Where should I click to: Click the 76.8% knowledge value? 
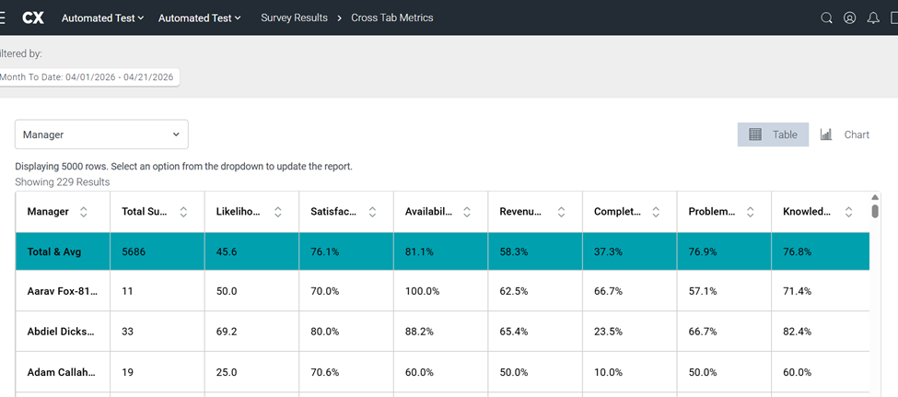pyautogui.click(x=798, y=251)
